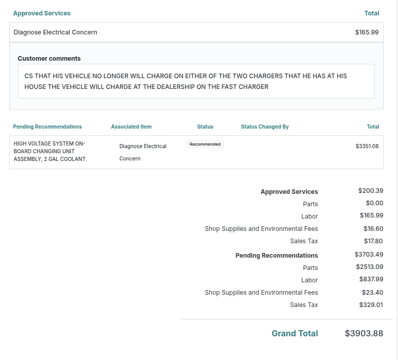Click the Grand Total label

click(295, 333)
